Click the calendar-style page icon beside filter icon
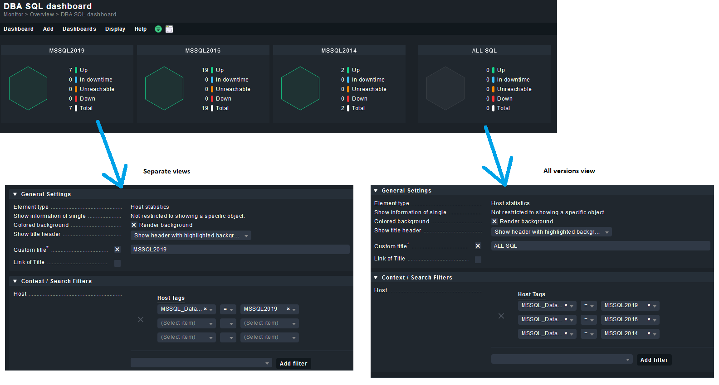This screenshot has width=719, height=385. tap(169, 29)
